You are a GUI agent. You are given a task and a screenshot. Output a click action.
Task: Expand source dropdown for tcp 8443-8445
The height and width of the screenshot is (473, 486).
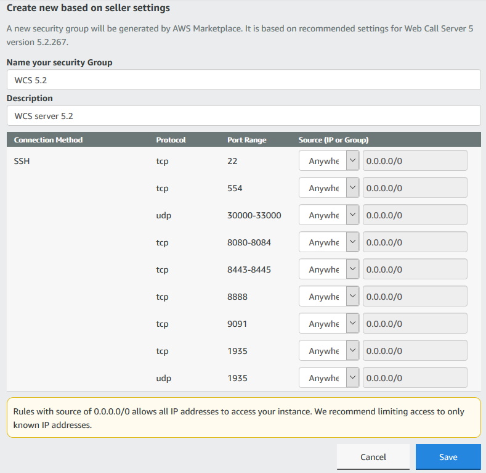(x=328, y=269)
